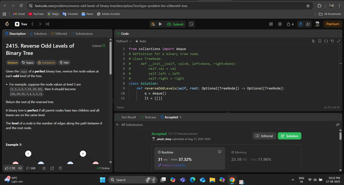Click the Submit button
Screen dimensions: 344x185
(175, 24)
